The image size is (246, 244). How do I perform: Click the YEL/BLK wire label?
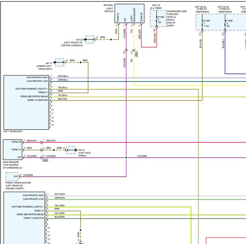[62, 95]
